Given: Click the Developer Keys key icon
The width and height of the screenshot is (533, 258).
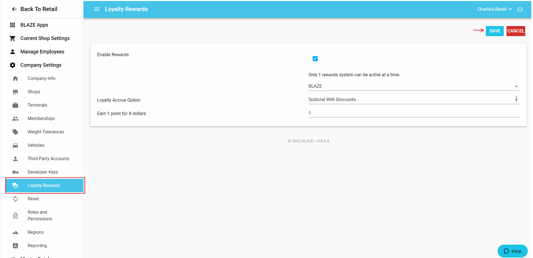Looking at the screenshot, I should (15, 172).
